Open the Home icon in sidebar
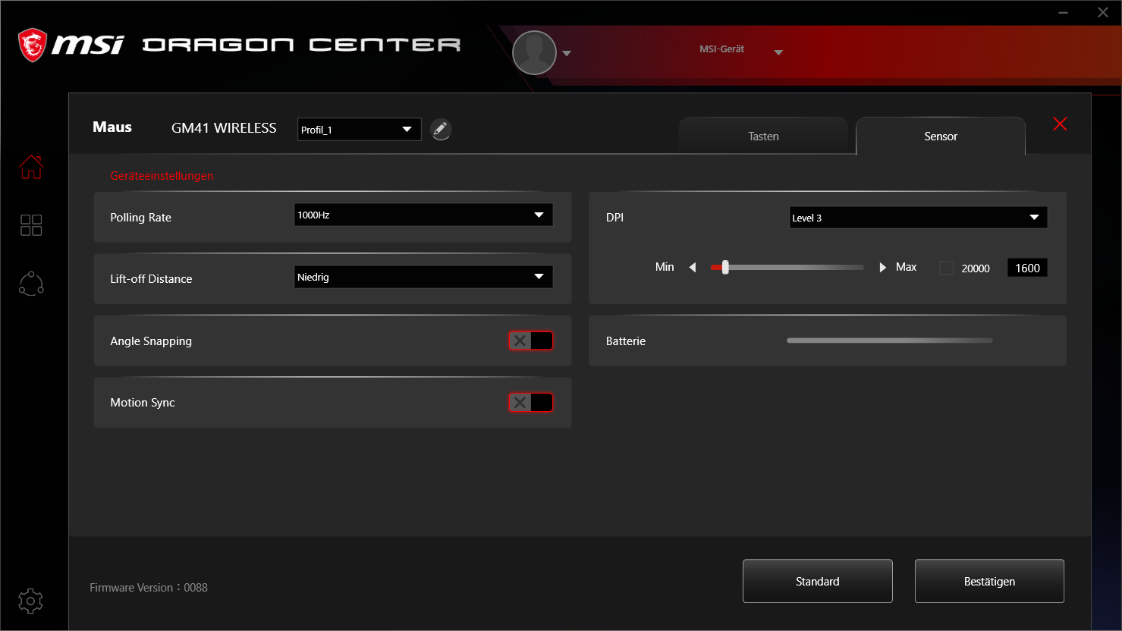 point(31,167)
